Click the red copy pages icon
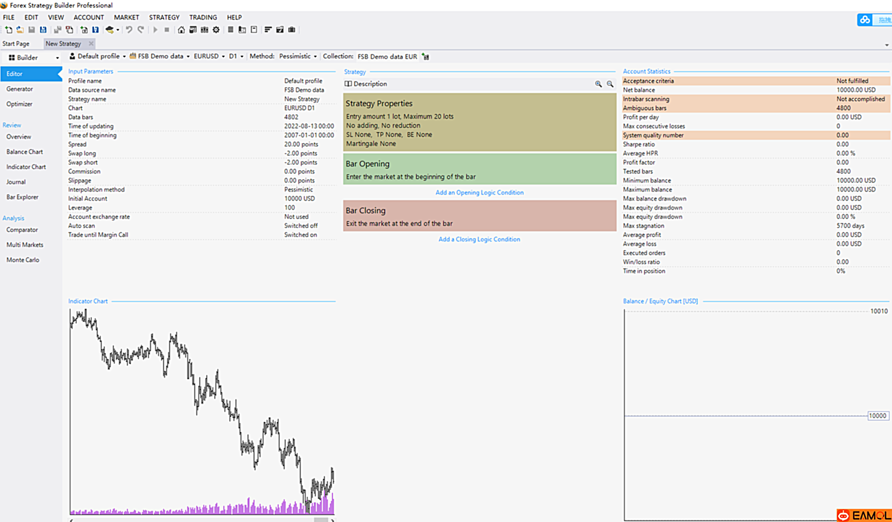The width and height of the screenshot is (892, 522). click(x=69, y=30)
